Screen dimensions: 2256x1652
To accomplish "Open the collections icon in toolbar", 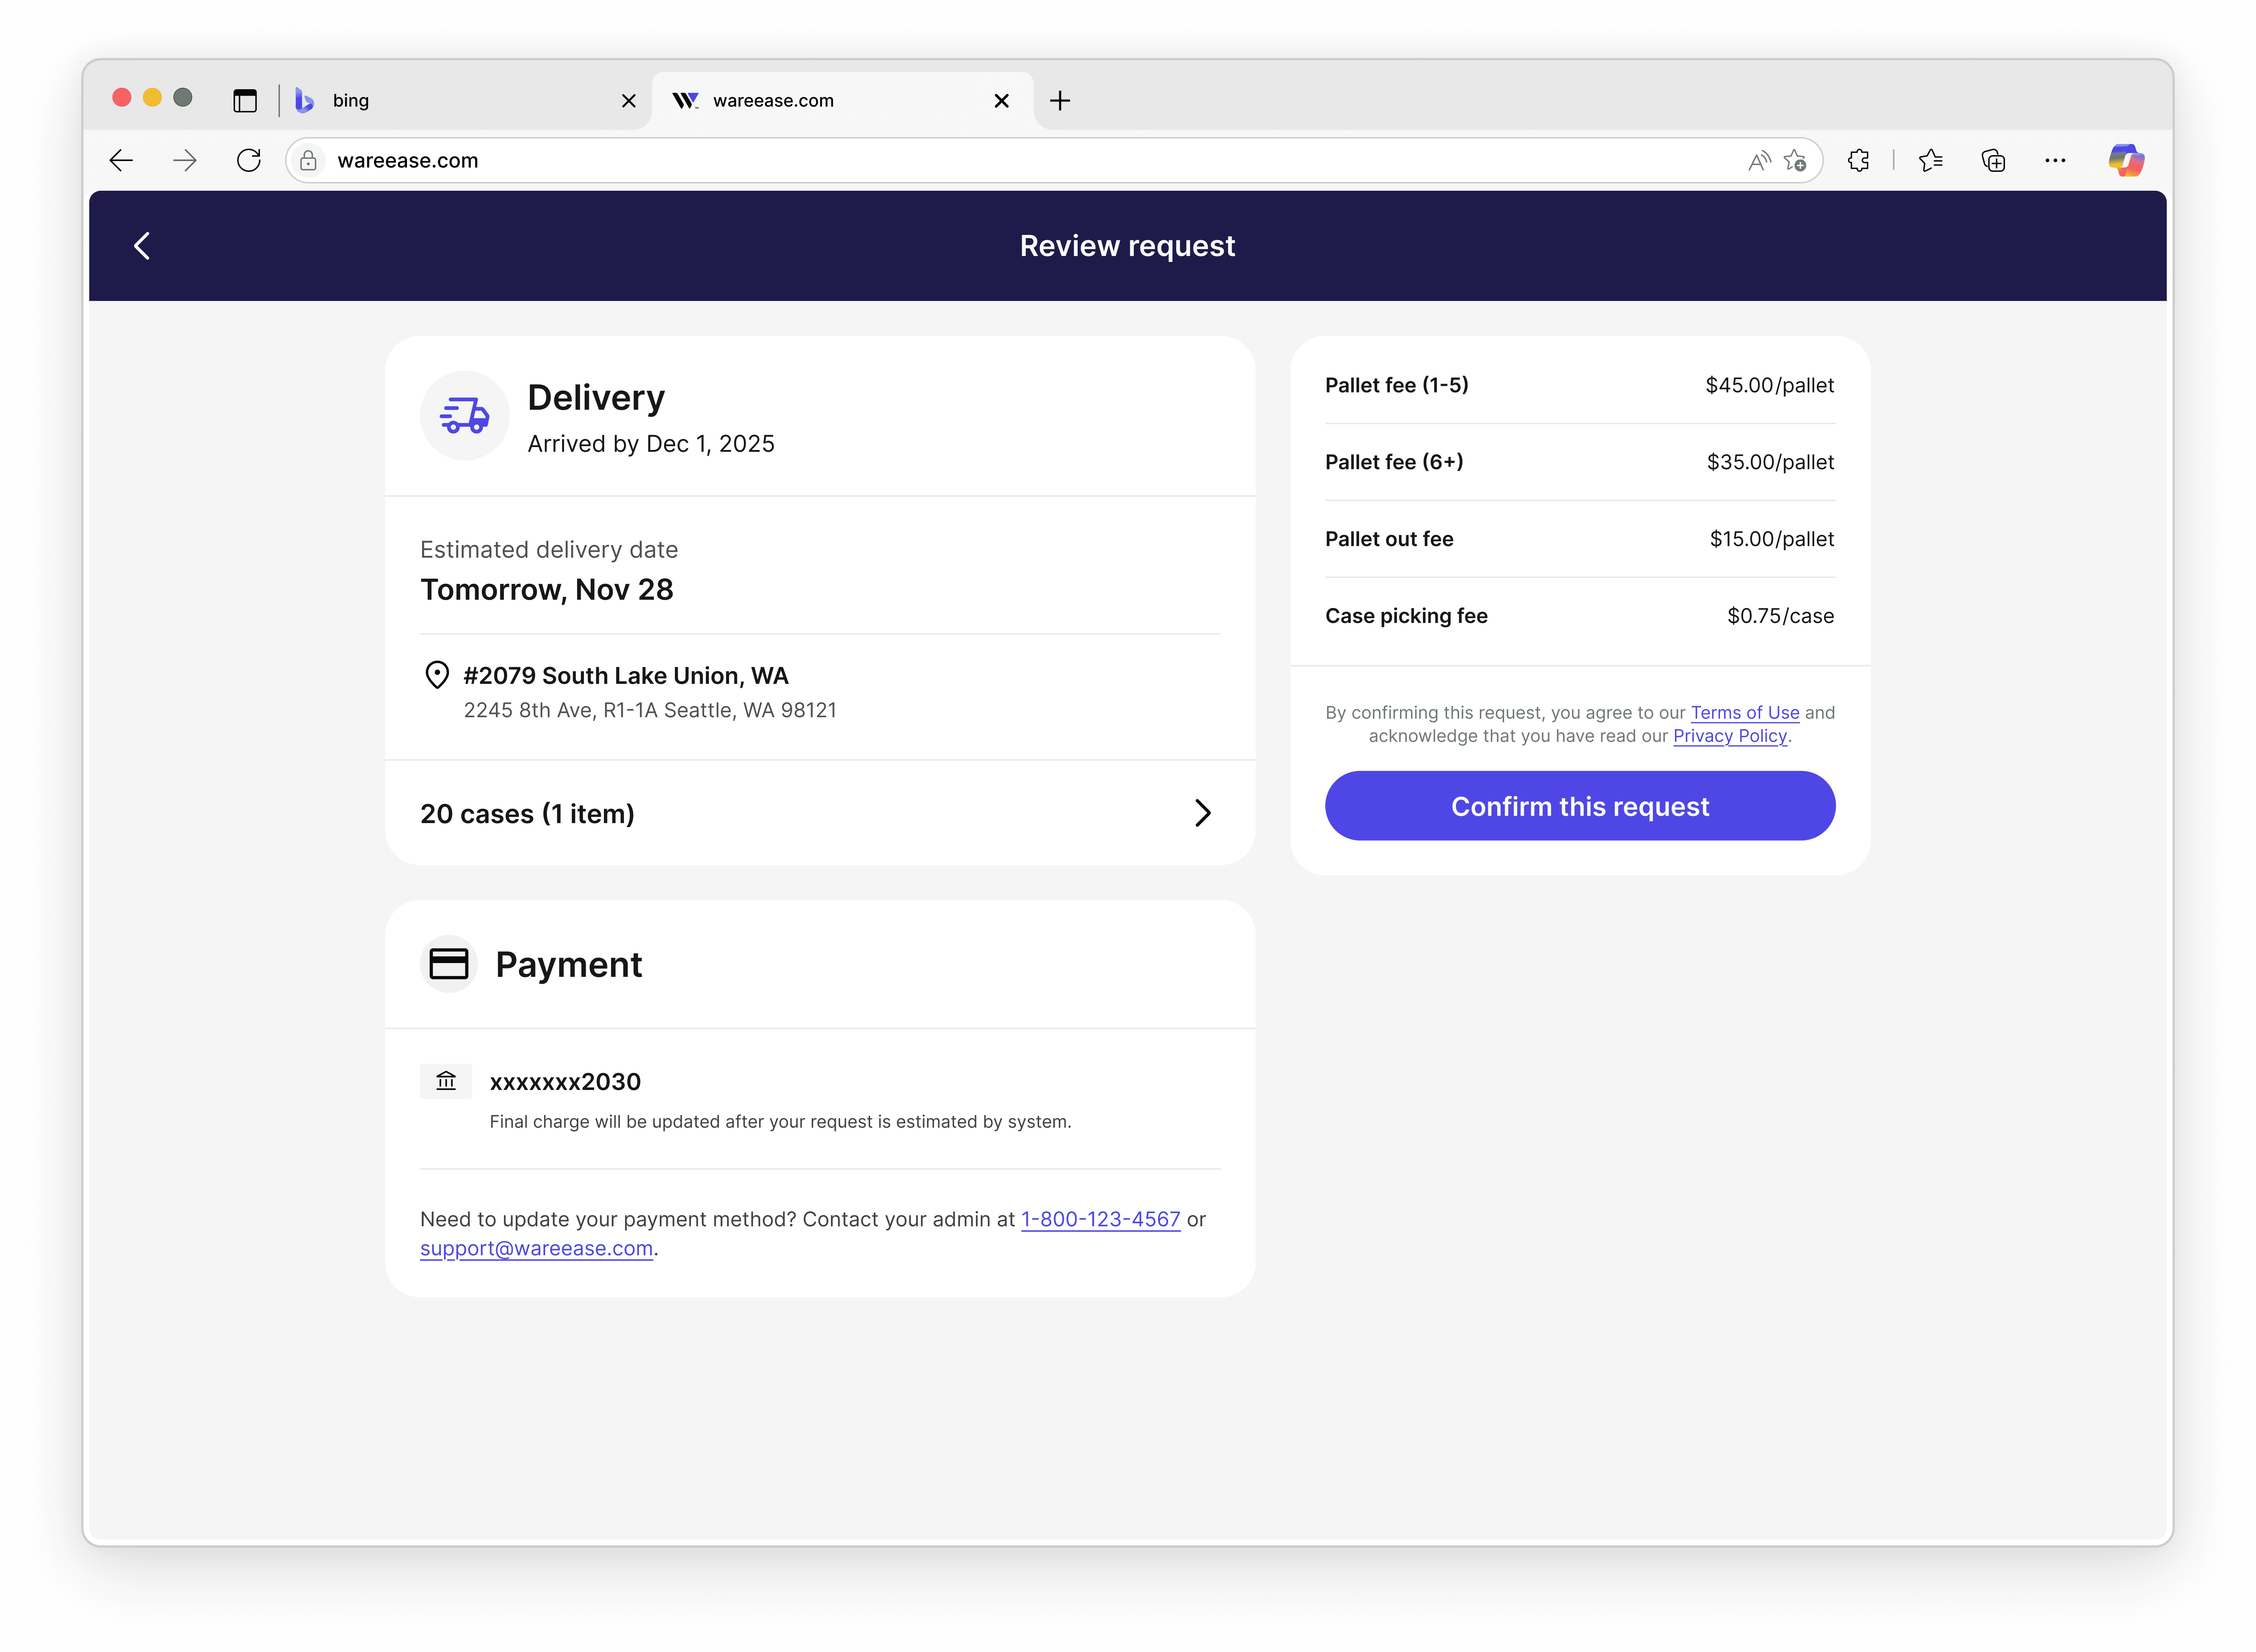I will [1993, 160].
